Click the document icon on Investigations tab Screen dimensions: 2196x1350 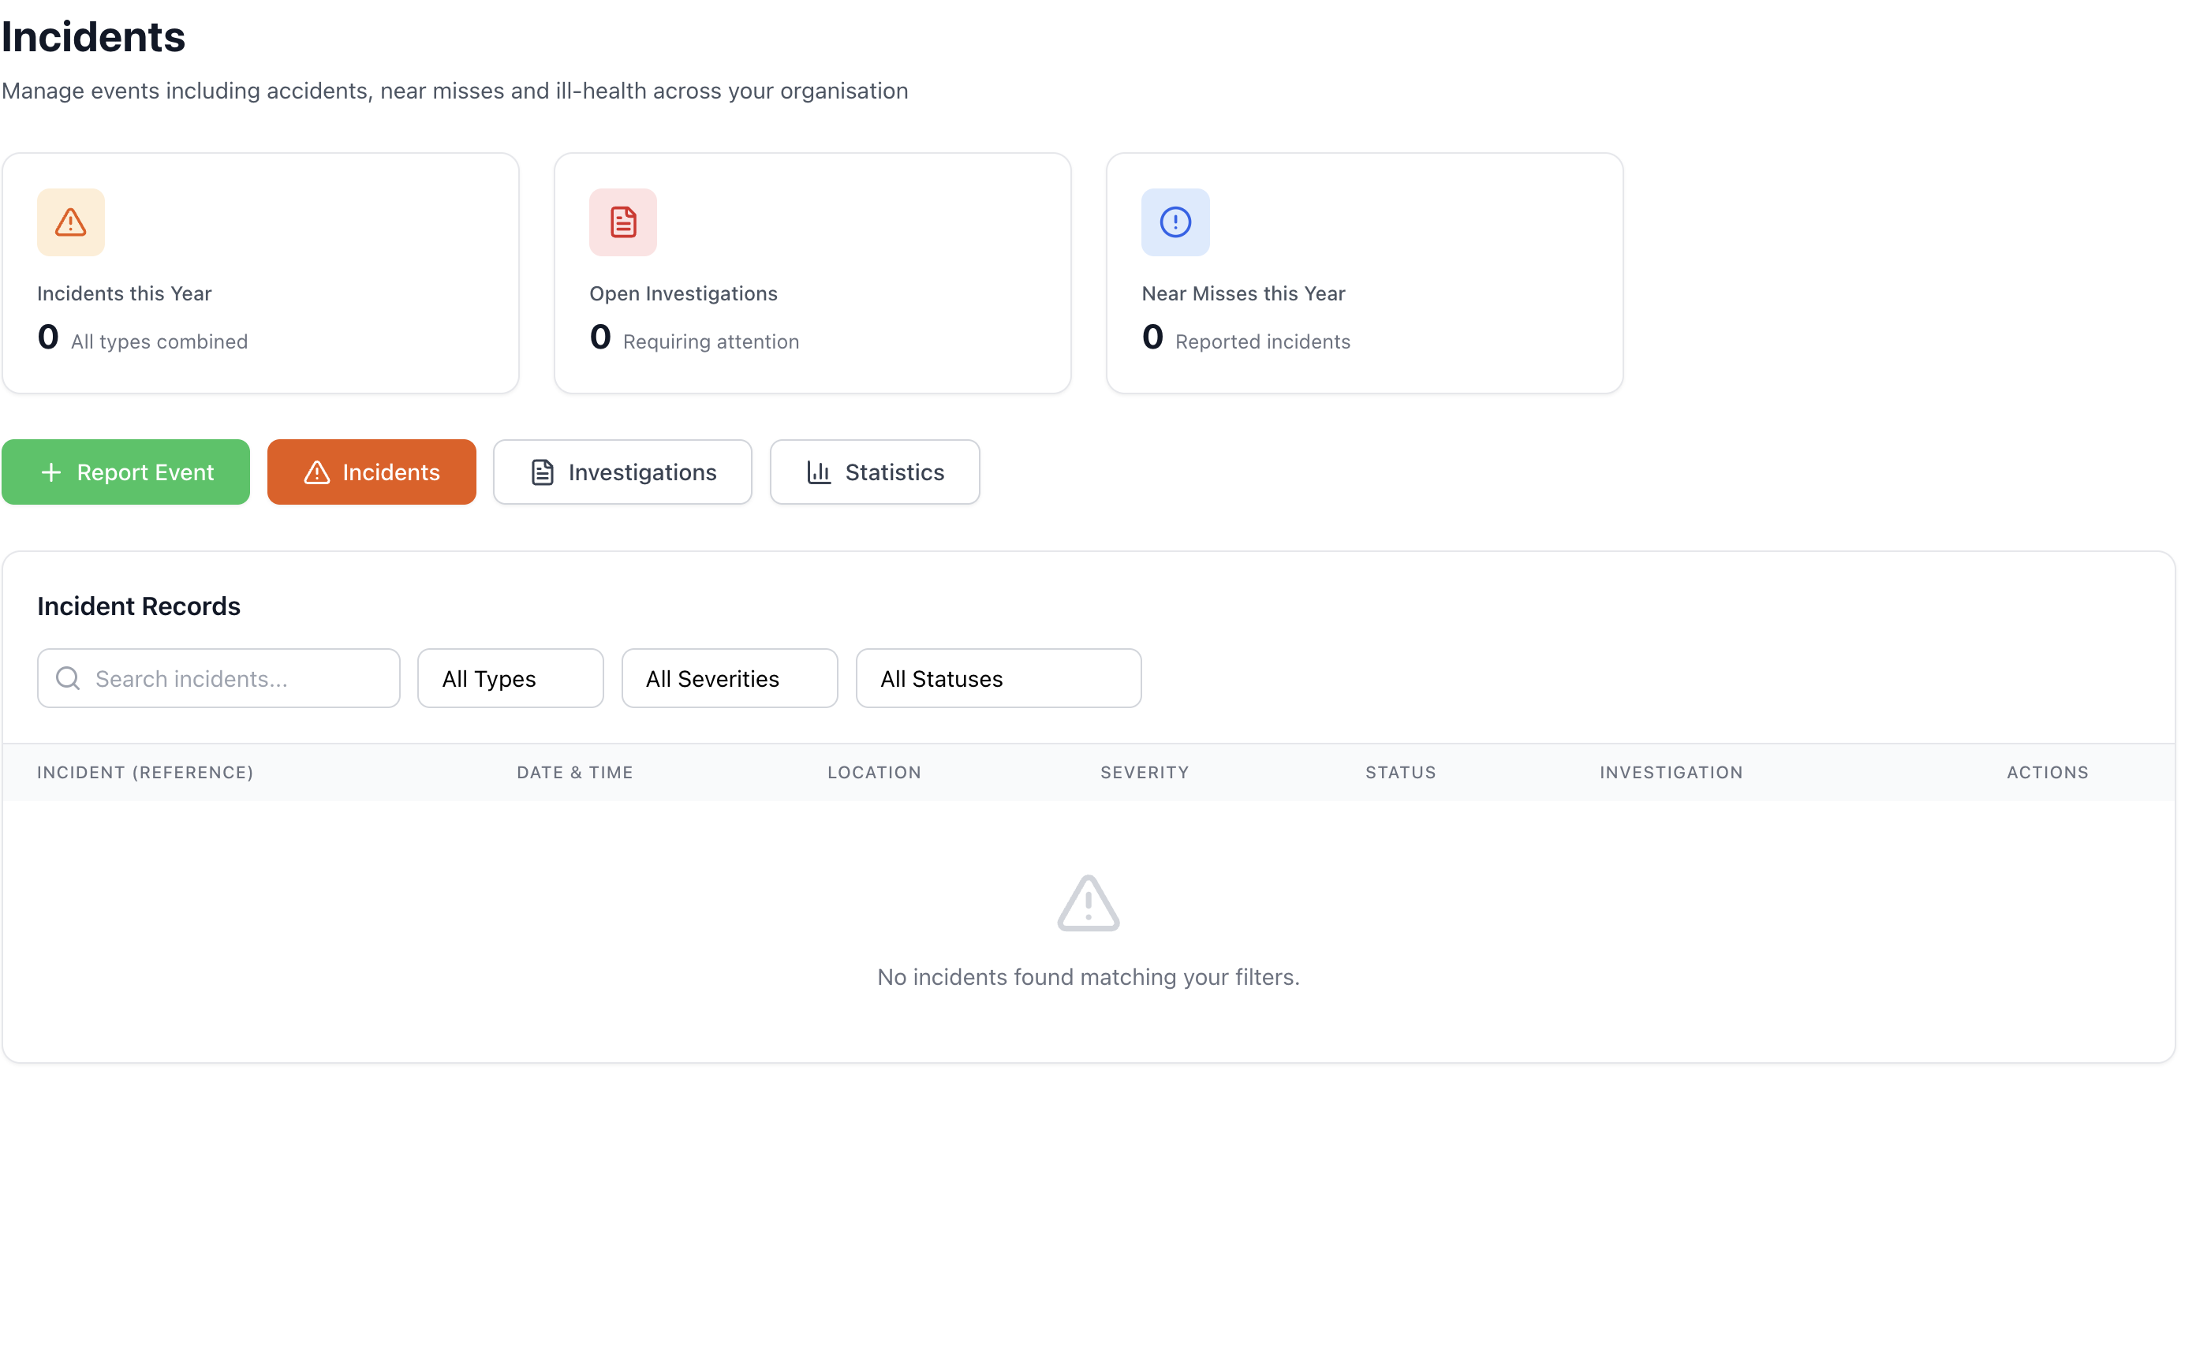tap(542, 472)
